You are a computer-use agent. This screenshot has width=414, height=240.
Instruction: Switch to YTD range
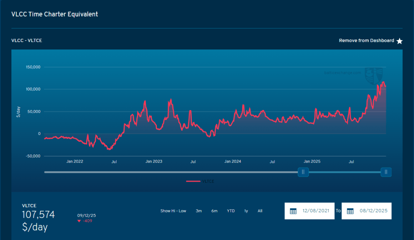pos(231,211)
